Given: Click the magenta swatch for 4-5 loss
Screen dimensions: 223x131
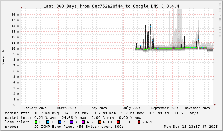Looking at the screenshot, I should [83, 122].
